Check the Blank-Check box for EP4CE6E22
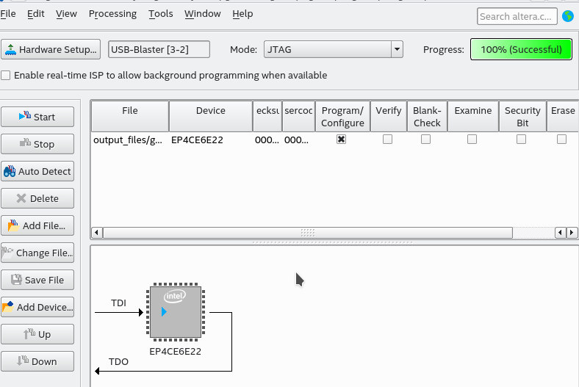 click(x=425, y=140)
